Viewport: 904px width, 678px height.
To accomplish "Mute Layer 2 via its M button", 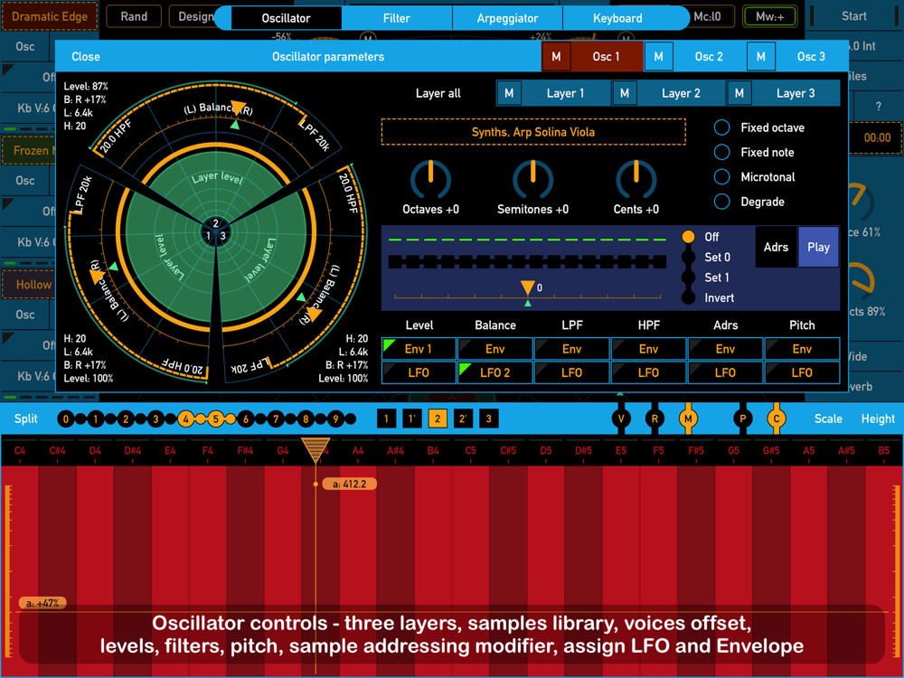I will coord(625,93).
